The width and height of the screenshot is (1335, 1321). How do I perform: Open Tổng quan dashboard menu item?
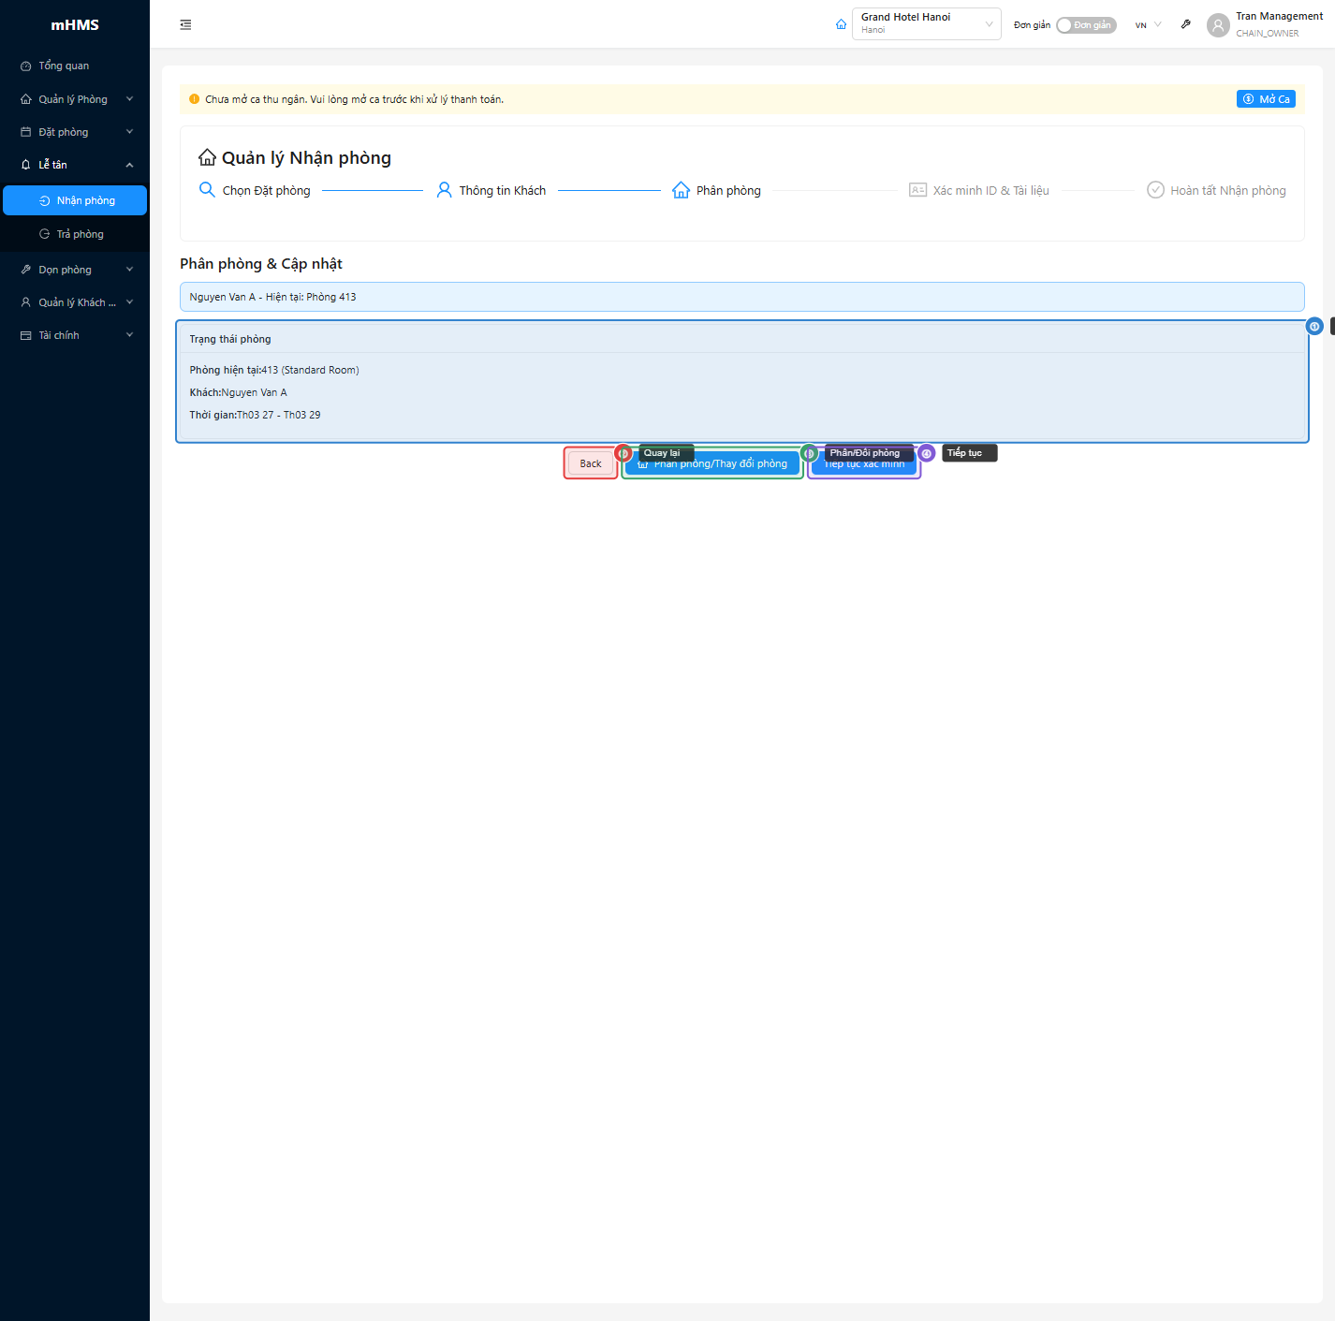(x=64, y=66)
